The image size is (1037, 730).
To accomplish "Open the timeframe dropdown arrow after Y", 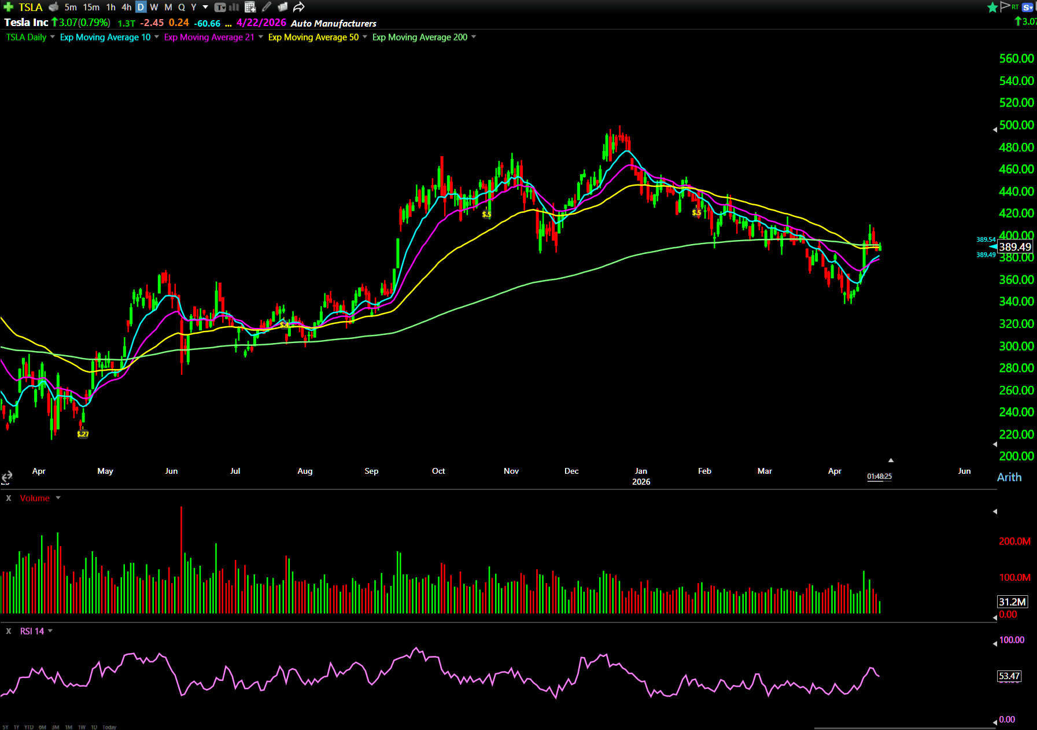I will point(205,7).
